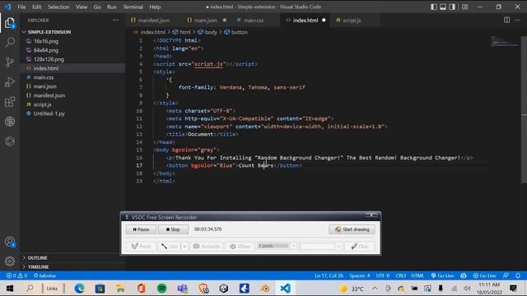Open Blender from the taskbar
Image resolution: width=527 pixels, height=296 pixels.
coord(265,289)
